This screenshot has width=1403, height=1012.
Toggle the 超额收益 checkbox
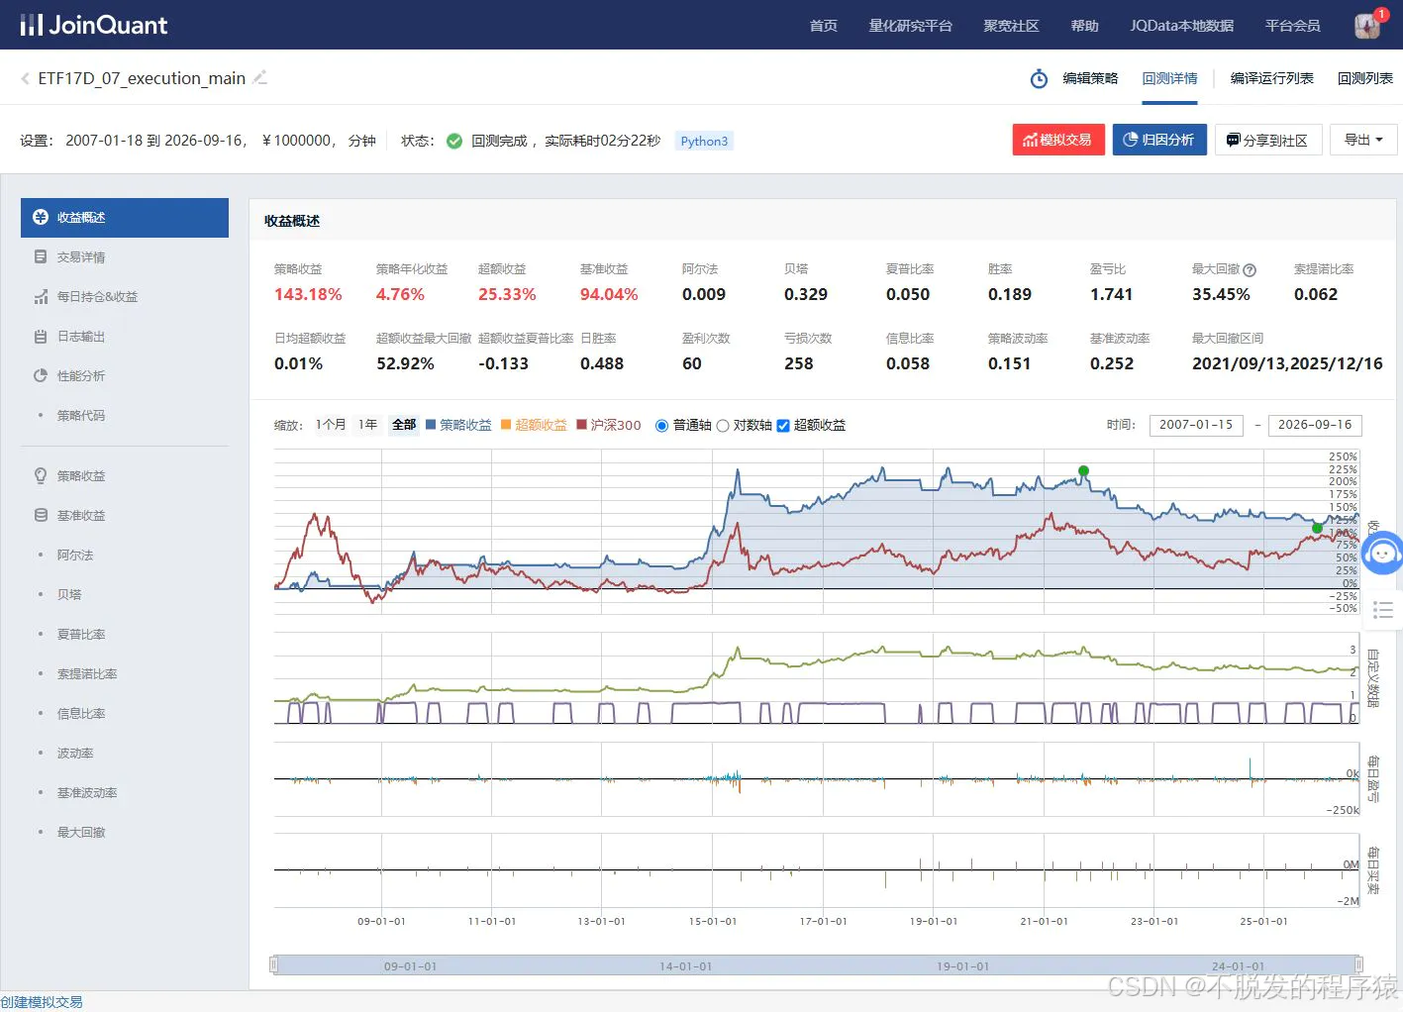click(783, 426)
